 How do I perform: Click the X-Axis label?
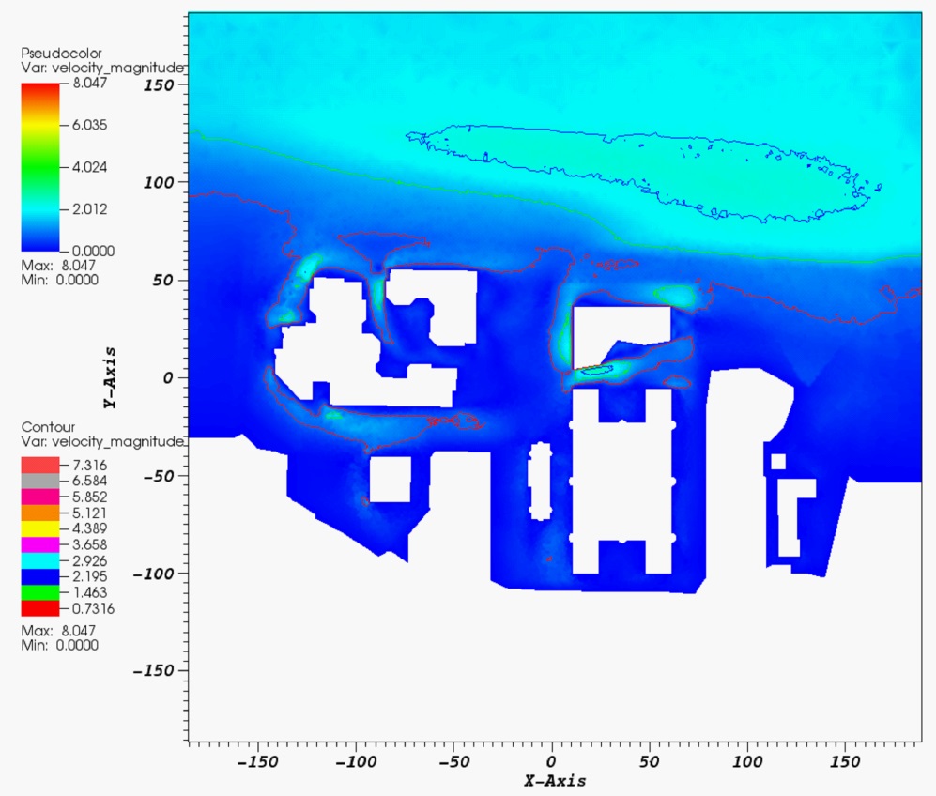tap(554, 781)
